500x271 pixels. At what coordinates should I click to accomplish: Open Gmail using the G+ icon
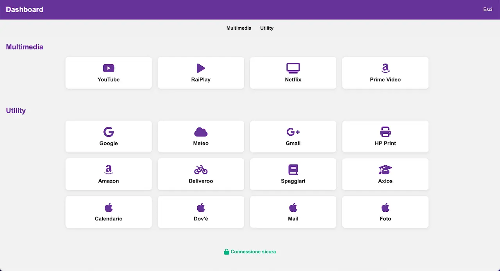pyautogui.click(x=293, y=132)
